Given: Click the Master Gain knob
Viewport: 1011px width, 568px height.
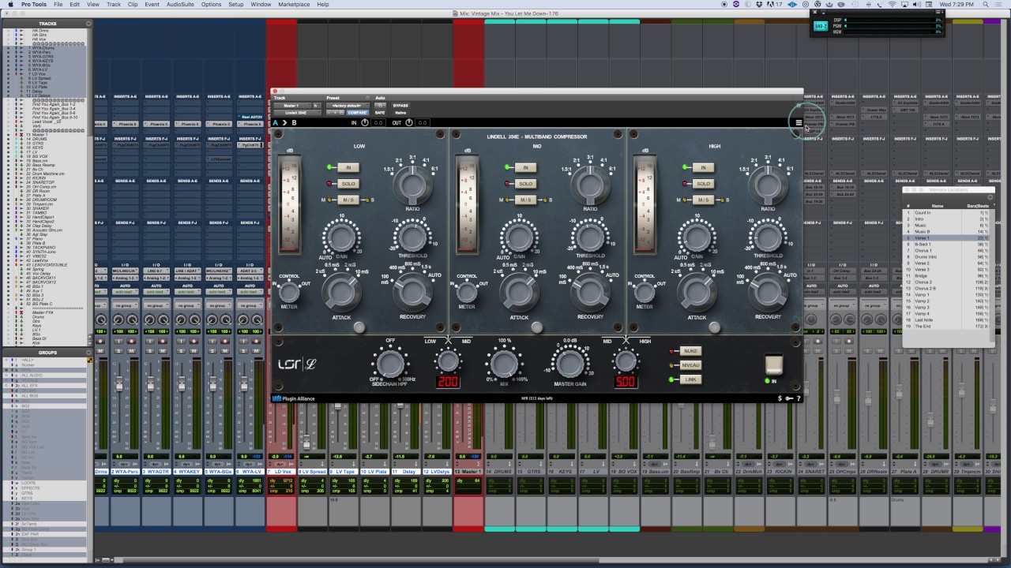Looking at the screenshot, I should (569, 364).
